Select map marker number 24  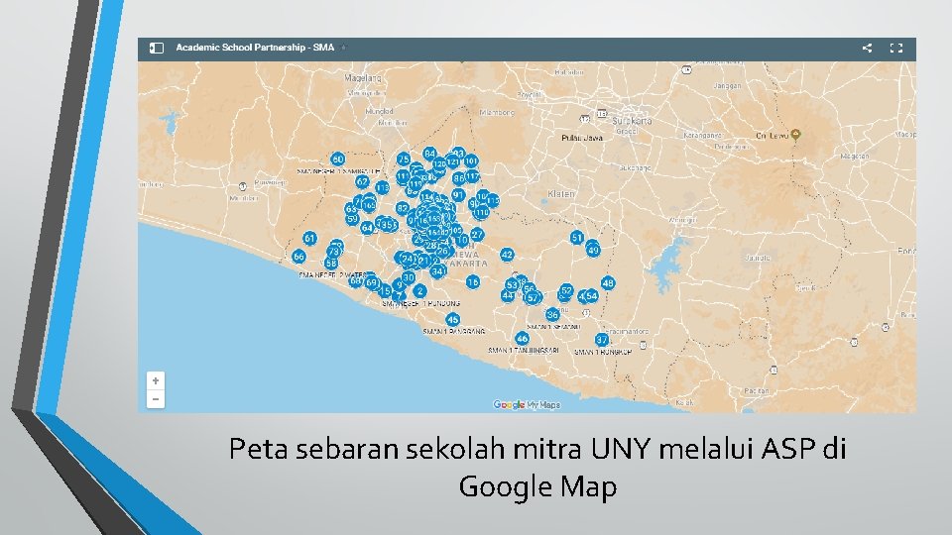(x=407, y=260)
